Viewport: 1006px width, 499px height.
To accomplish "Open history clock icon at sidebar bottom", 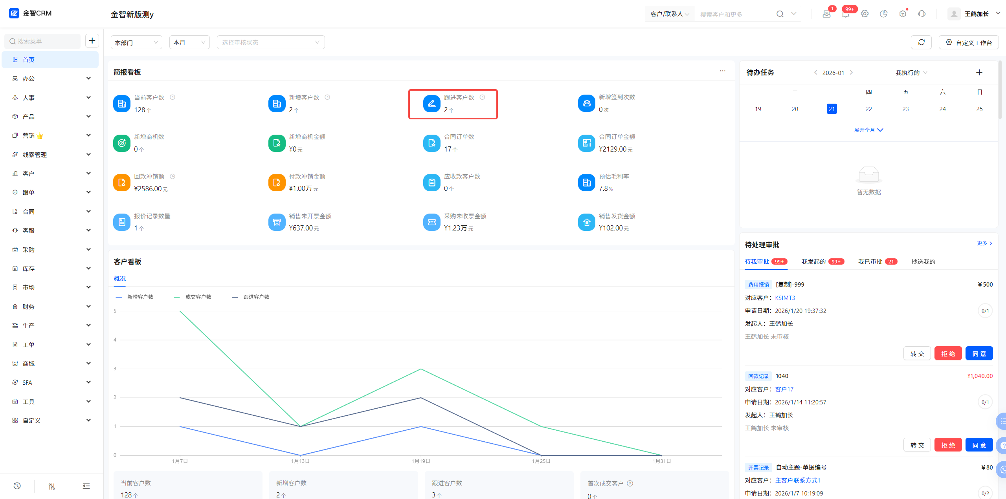I will point(17,486).
